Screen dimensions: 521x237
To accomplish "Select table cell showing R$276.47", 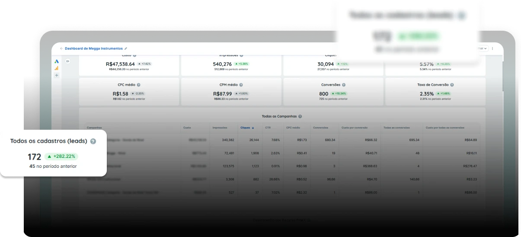I will 470,166.
